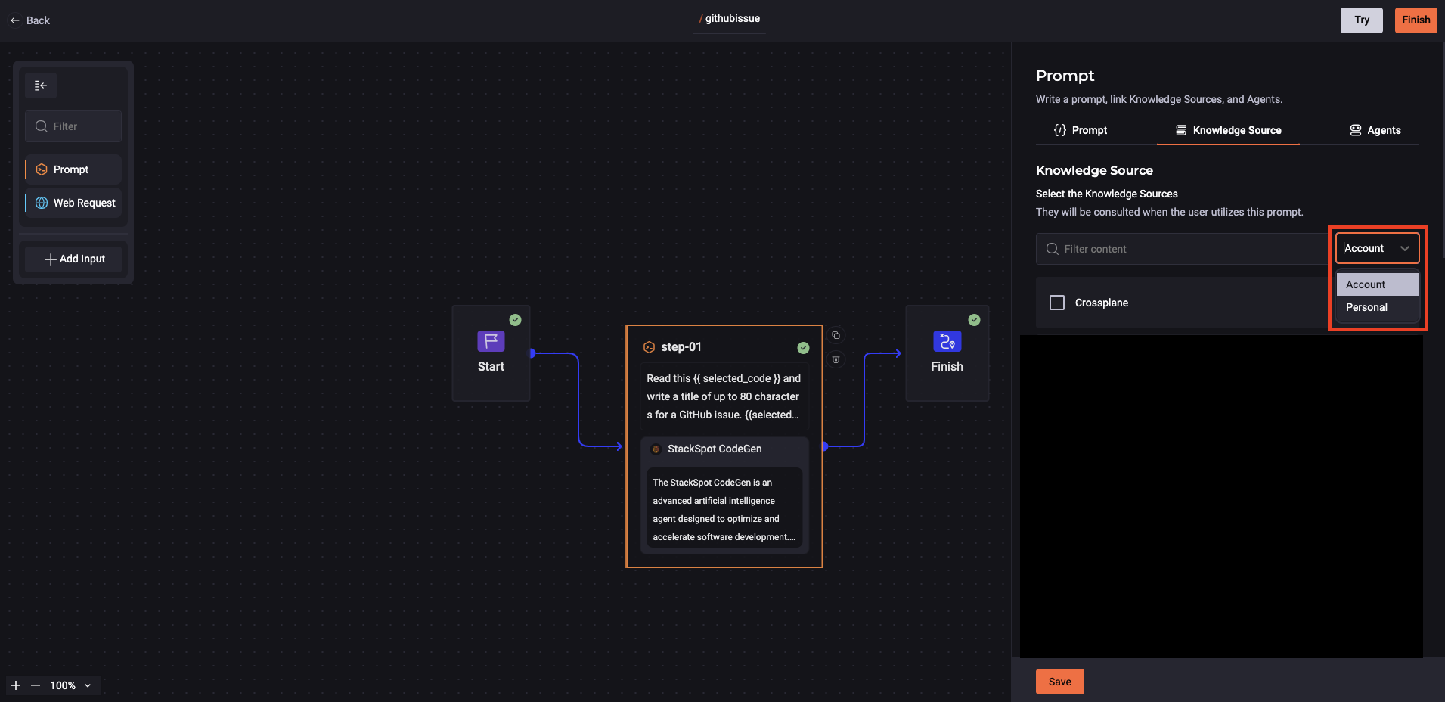Click the Finish node icon on canvas
This screenshot has height=702, width=1445.
(x=947, y=342)
